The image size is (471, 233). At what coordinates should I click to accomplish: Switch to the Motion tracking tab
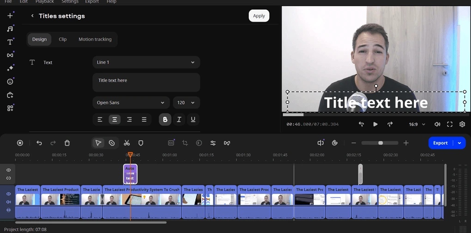click(x=95, y=39)
